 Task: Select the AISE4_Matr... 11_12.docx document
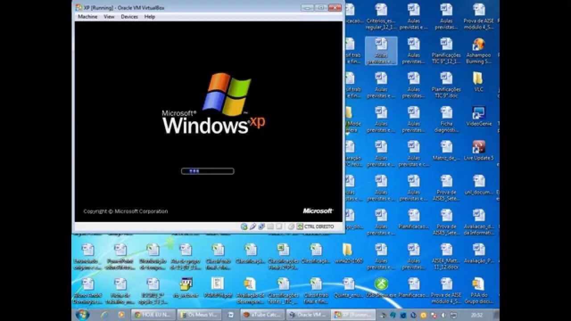(446, 257)
